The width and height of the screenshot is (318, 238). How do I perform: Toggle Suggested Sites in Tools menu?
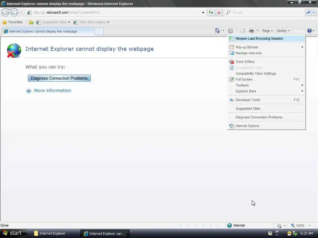(266, 108)
